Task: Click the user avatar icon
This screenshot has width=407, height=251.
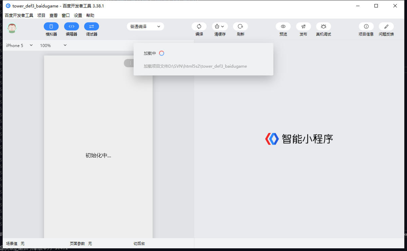Action: click(12, 28)
